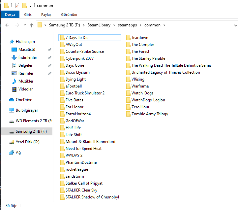Expand chevron after steamapps breadcrumb
This screenshot has height=210, width=238.
point(140,25)
